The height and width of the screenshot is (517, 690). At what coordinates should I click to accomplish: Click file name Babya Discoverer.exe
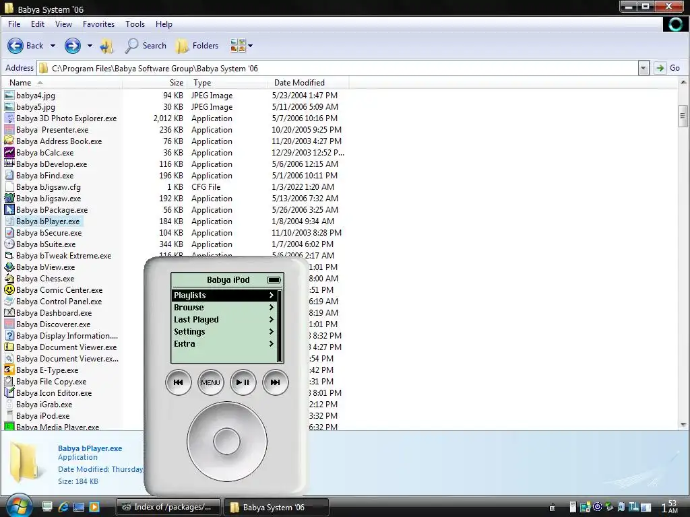coord(53,324)
